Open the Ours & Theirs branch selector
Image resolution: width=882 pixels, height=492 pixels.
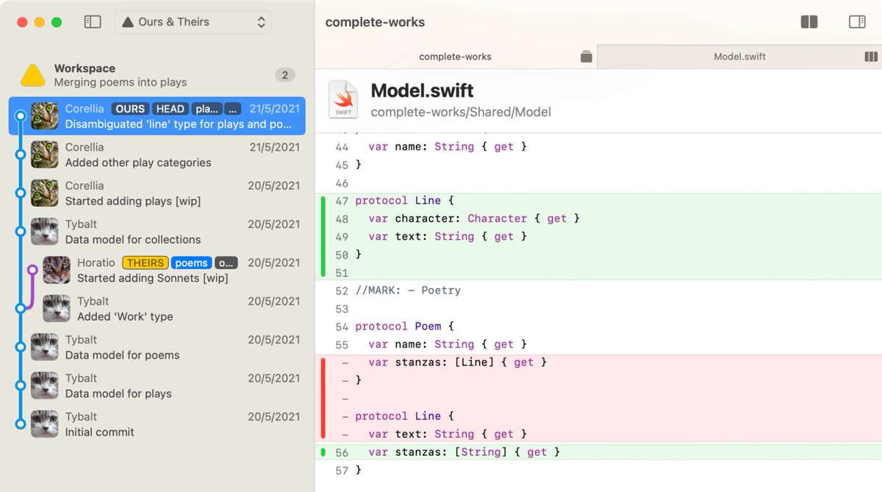(x=193, y=22)
